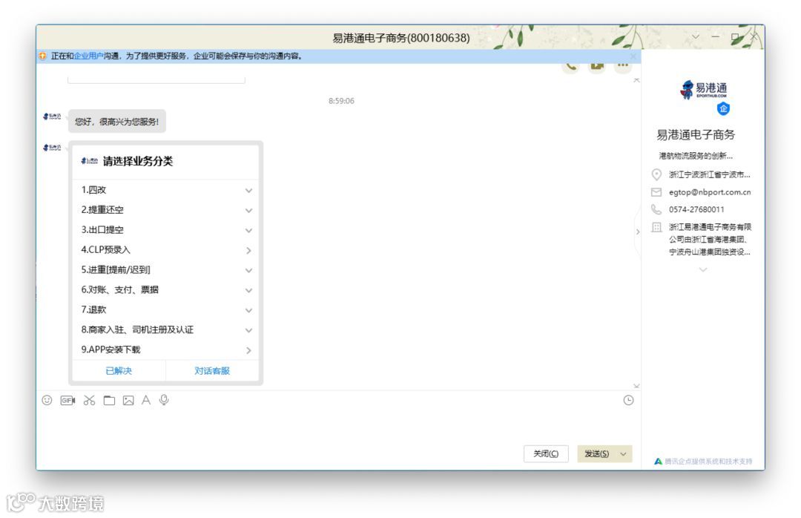Collapse the right profile side panel
This screenshot has height=518, width=801.
[638, 232]
